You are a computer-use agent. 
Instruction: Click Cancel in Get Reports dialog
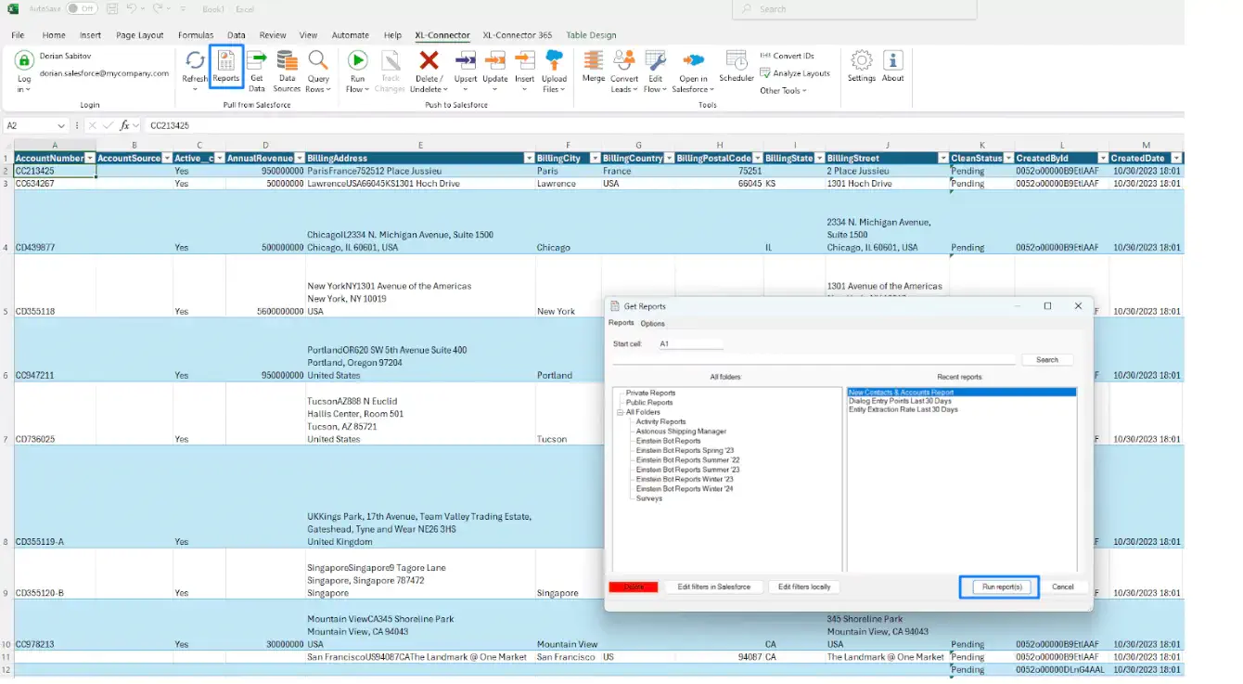pos(1063,587)
